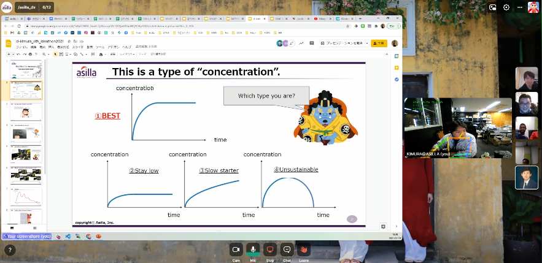Viewport: 542px width, 263px height.
Task: Choose the shape tool
Action: pos(75,54)
